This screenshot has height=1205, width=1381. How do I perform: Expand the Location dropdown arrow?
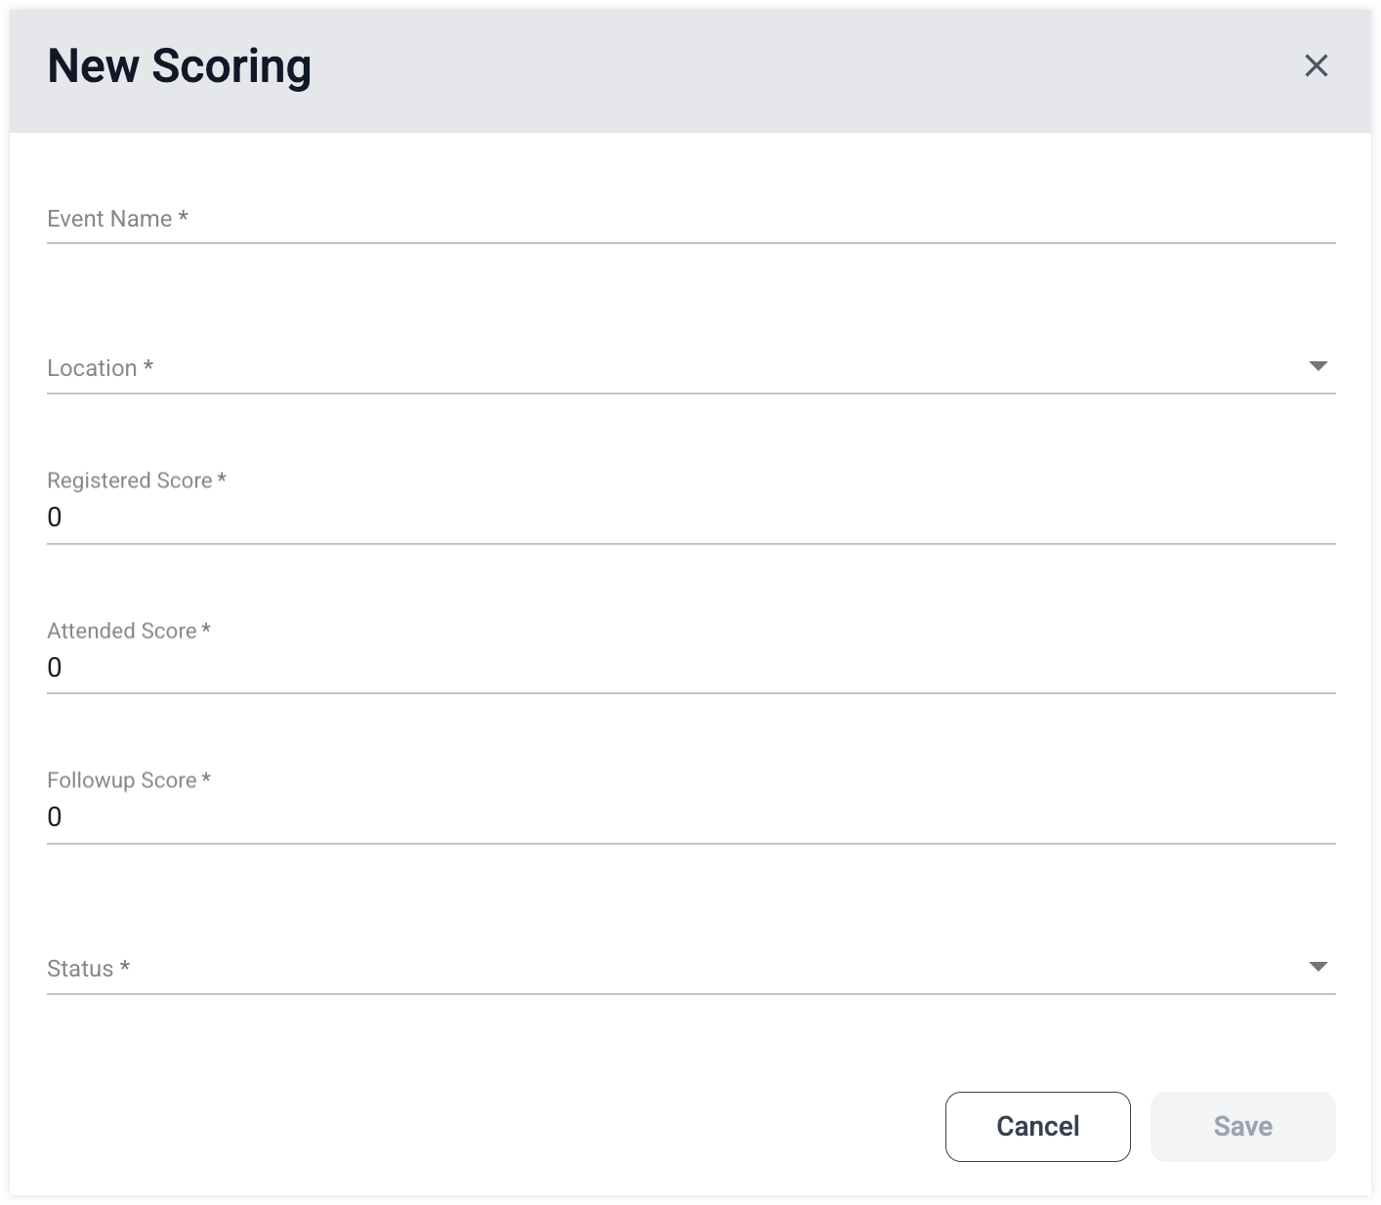[x=1318, y=366]
